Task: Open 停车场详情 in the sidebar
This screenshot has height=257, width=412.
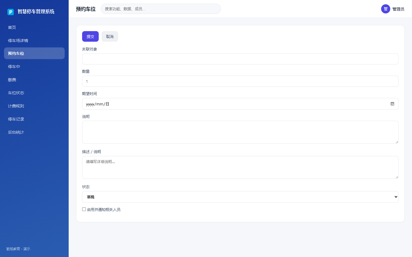Action: click(x=34, y=41)
